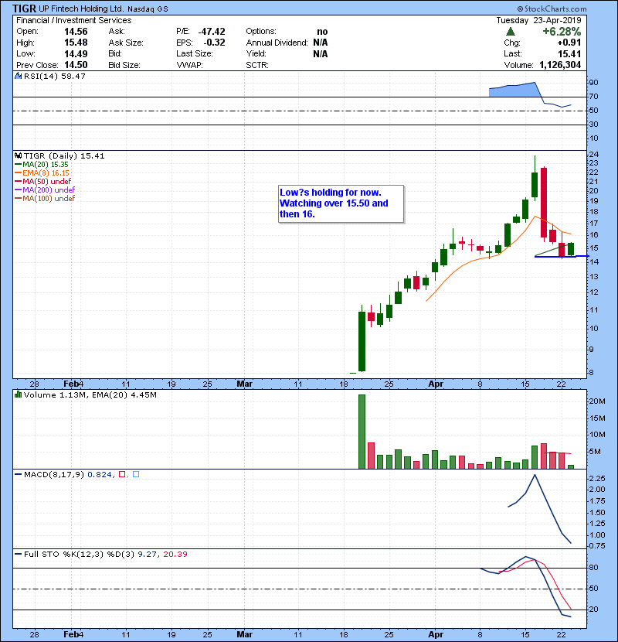618x642 pixels.
Task: Click the RSI area-chart icon
Action: [x=18, y=76]
